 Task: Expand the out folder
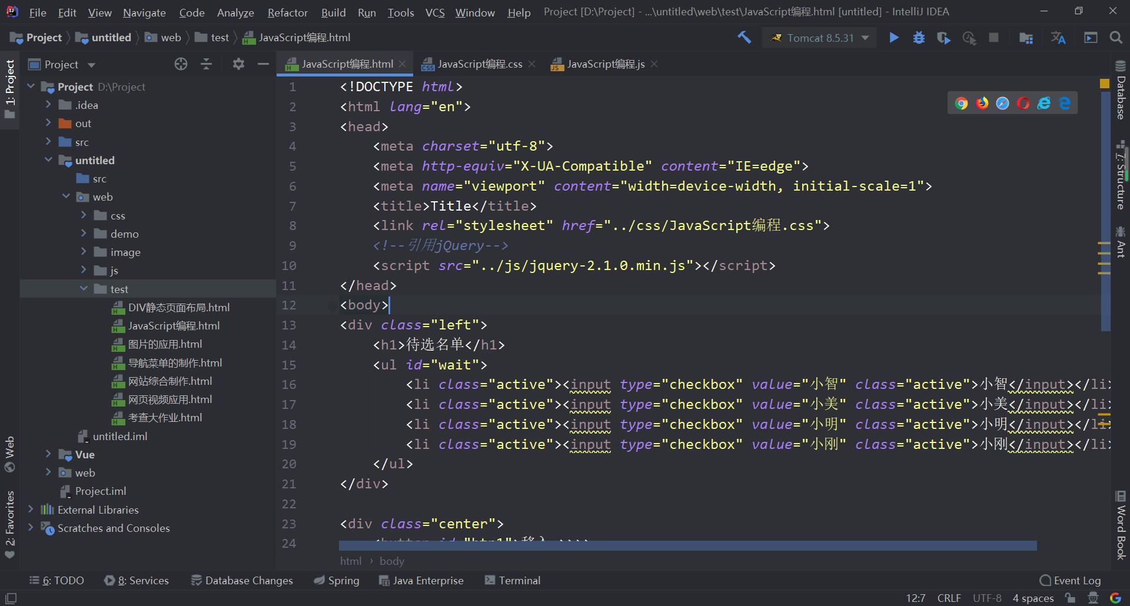48,123
